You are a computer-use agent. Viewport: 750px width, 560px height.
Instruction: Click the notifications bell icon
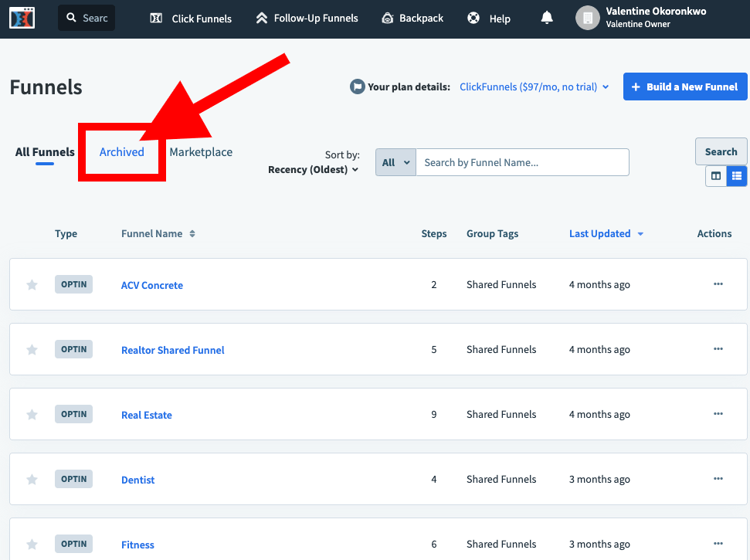click(x=547, y=19)
